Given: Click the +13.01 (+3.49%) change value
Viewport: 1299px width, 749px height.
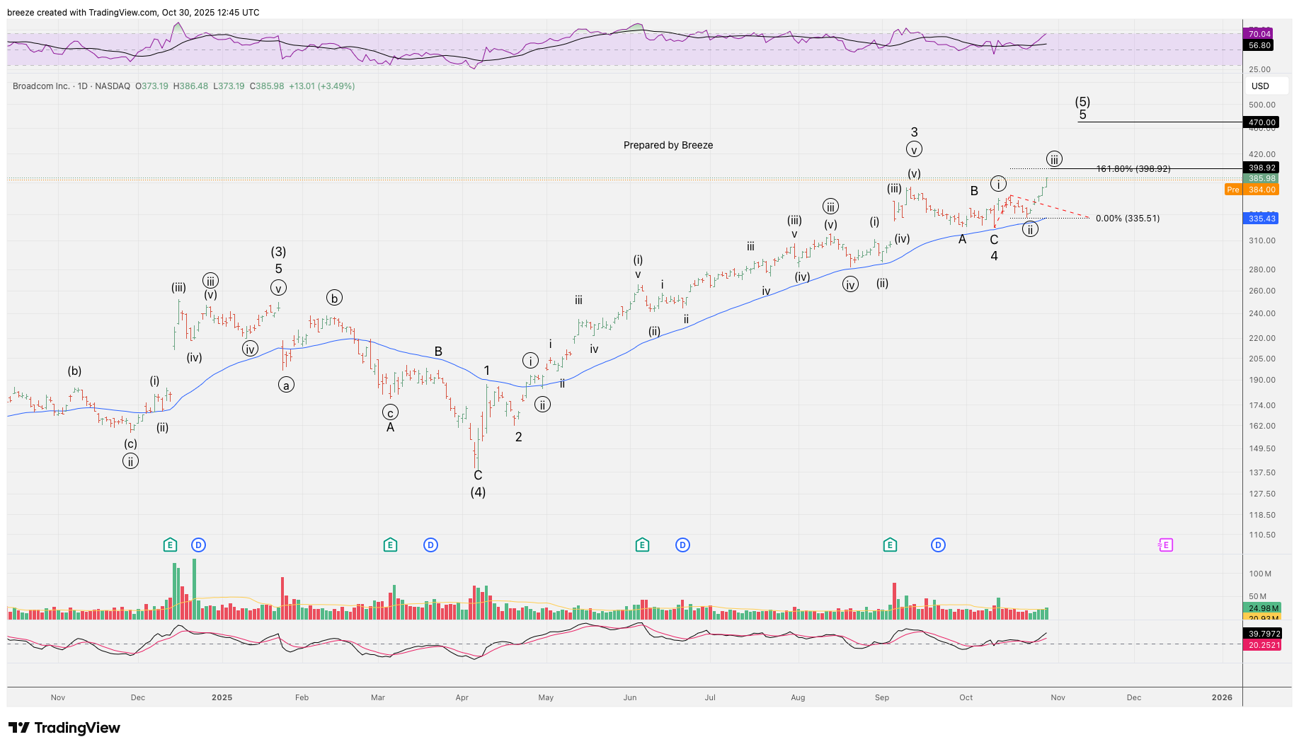Looking at the screenshot, I should (322, 86).
